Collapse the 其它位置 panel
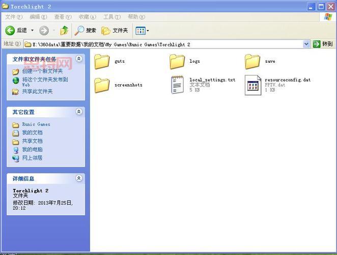Viewport: 337px width, 255px height. 79,112
